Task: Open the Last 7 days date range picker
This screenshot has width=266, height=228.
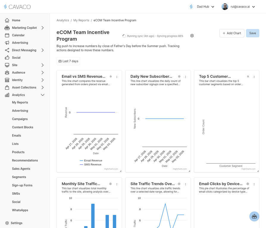Action: tap(68, 61)
